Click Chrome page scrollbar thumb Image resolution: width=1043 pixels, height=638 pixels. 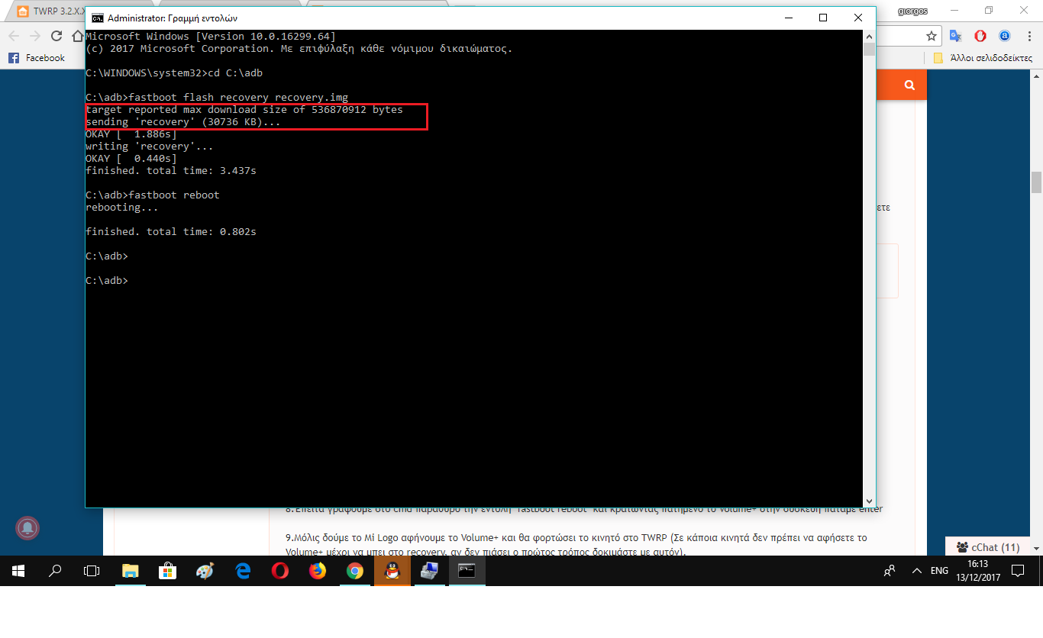tap(1036, 183)
